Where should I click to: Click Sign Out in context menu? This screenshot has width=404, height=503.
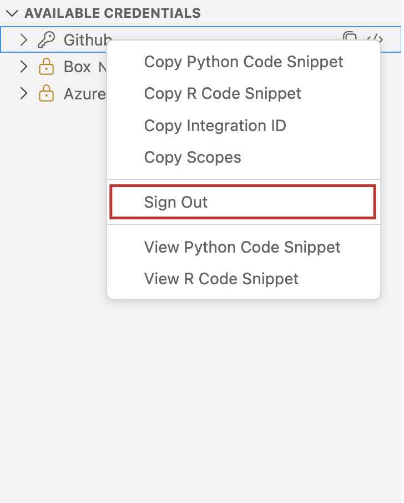(176, 202)
